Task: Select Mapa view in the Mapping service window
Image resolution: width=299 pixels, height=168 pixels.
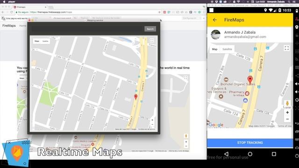Action: point(37,41)
